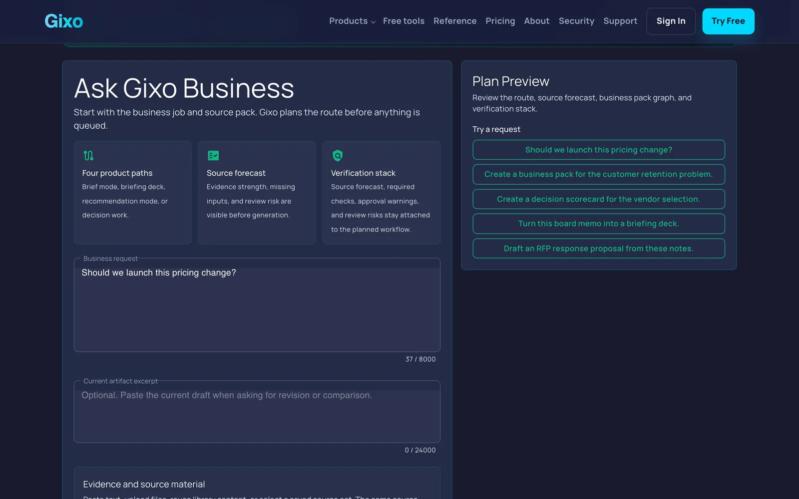Open the Reference nav link
The height and width of the screenshot is (499, 799).
pos(455,21)
